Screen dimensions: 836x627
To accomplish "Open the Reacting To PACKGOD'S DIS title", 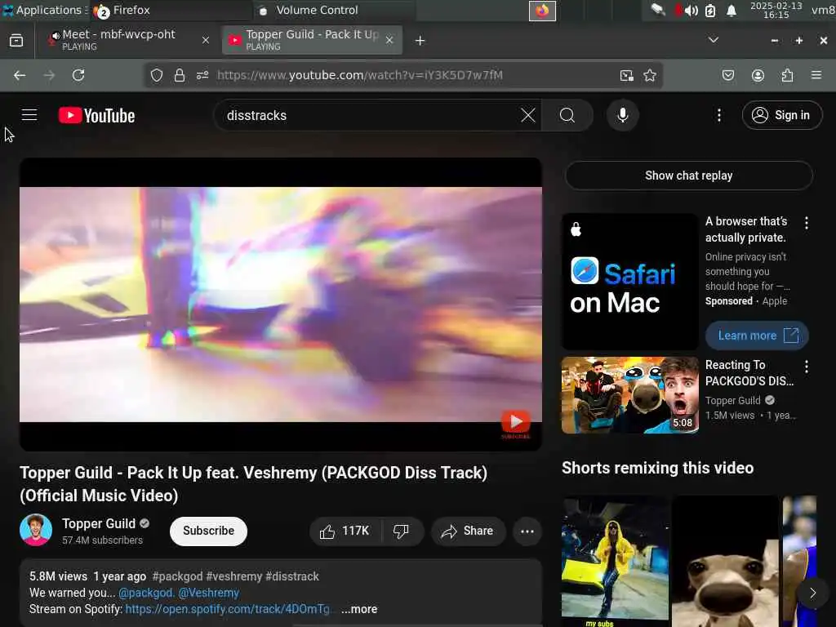I will 749,372.
